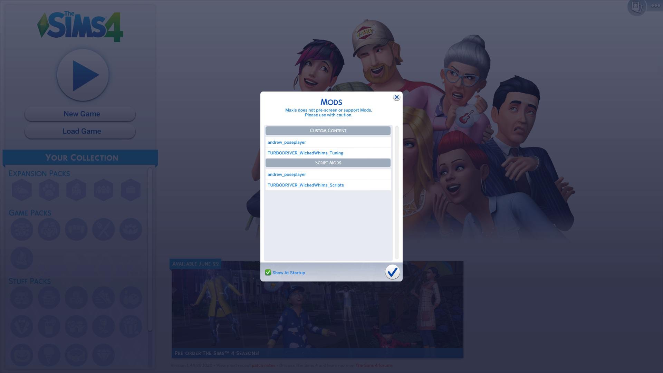
Task: Click the Available June 22 label
Action: point(195,264)
